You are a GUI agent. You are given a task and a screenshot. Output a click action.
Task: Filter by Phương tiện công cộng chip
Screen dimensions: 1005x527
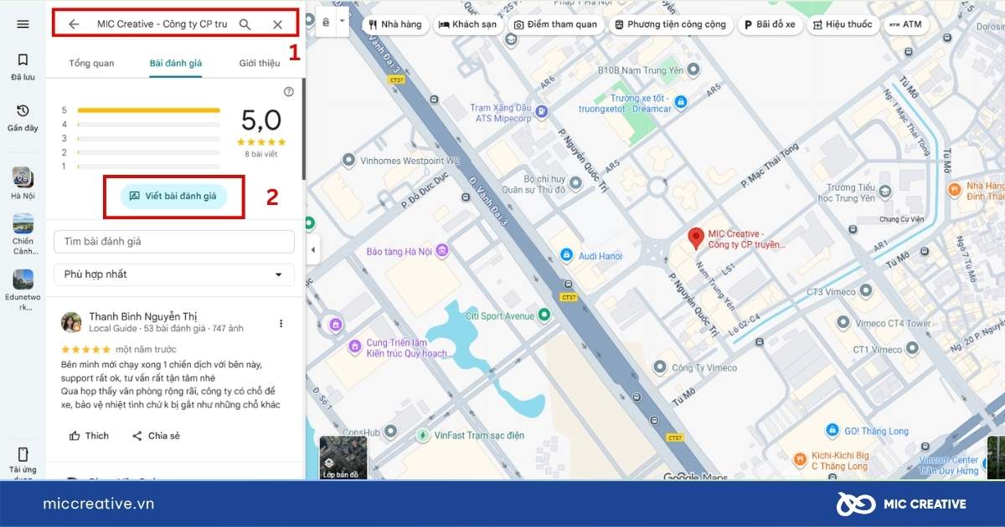(670, 24)
